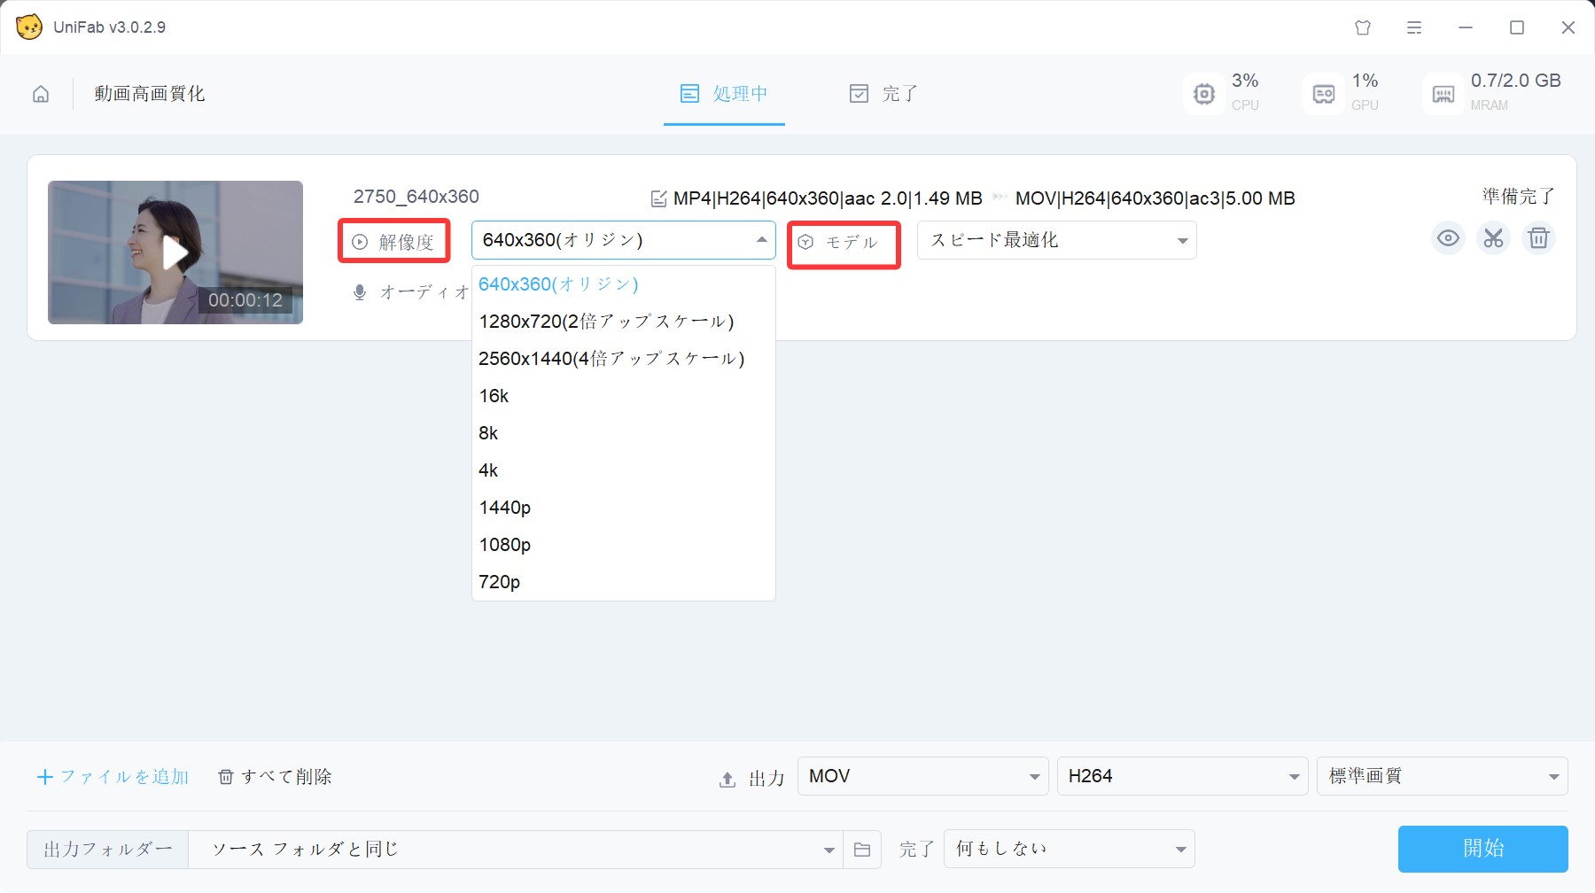Screen dimensions: 1595x893
Task: Switch to the 完了 tab
Action: pyautogui.click(x=883, y=93)
